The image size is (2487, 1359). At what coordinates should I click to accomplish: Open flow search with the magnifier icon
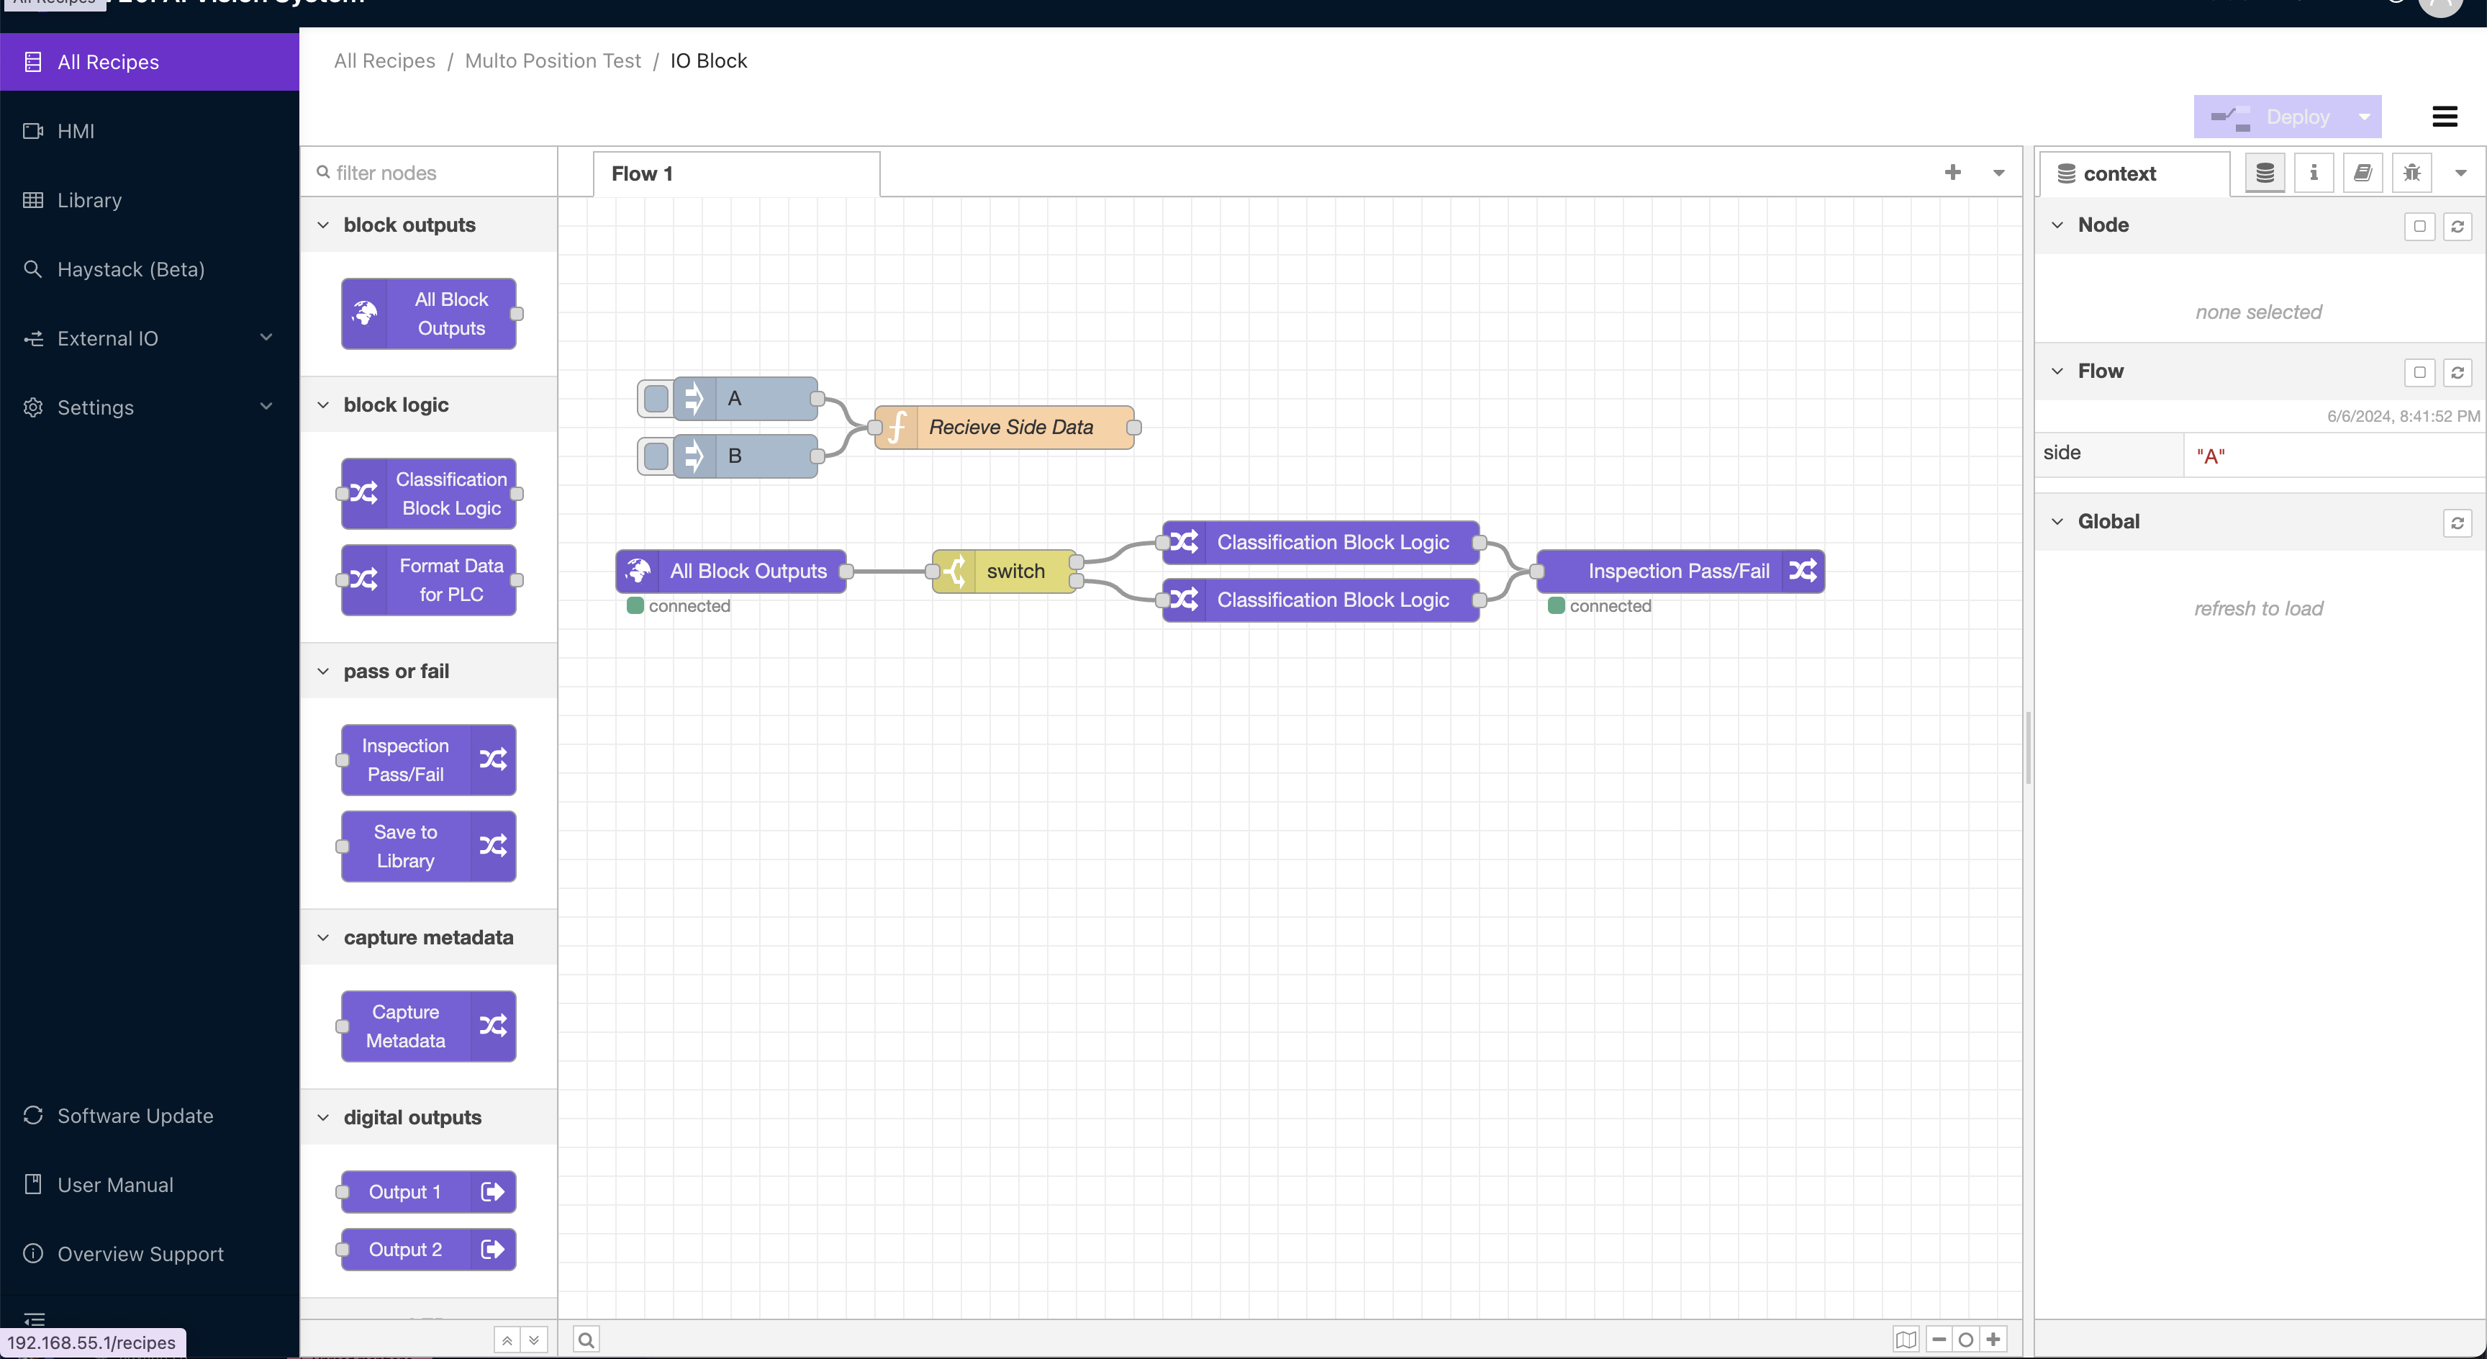click(x=586, y=1339)
